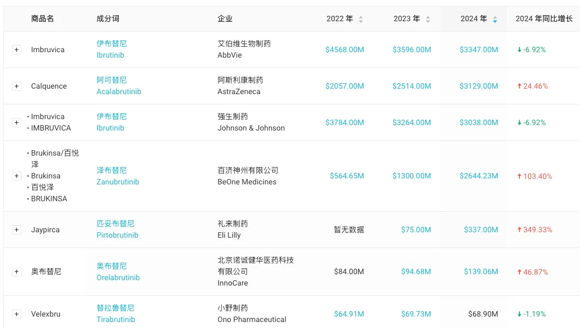Image resolution: width=580 pixels, height=328 pixels.
Task: Sort by the 2023 年 column arrows
Action: 427,19
